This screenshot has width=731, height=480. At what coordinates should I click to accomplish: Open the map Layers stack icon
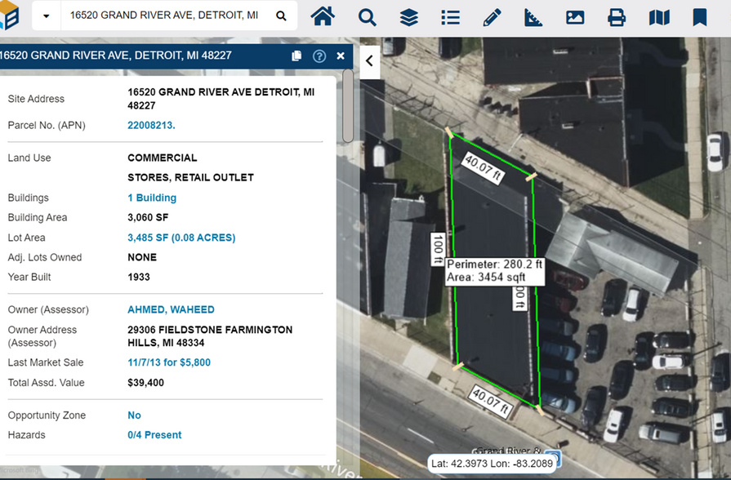409,18
